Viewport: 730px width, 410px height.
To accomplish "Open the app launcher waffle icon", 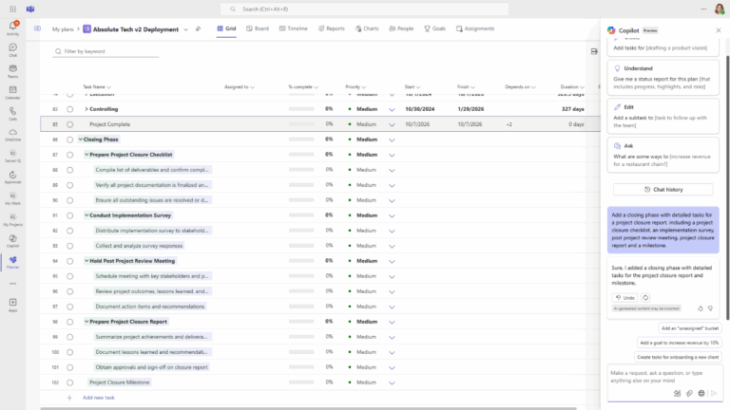I will (x=12, y=9).
